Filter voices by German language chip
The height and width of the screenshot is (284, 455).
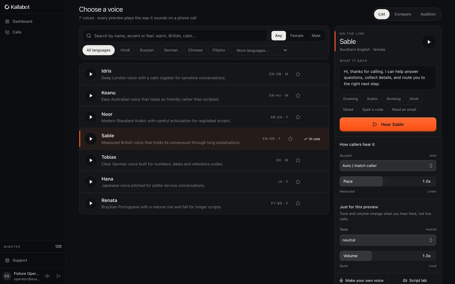171,50
